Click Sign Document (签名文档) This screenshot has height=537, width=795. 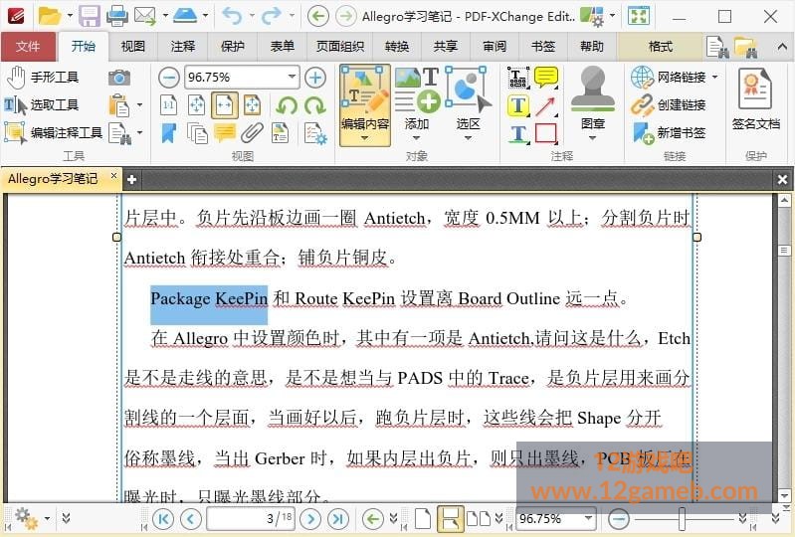[755, 99]
